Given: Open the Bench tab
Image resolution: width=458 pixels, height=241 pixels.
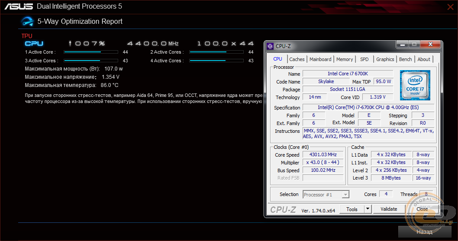Looking at the screenshot, I should 406,59.
